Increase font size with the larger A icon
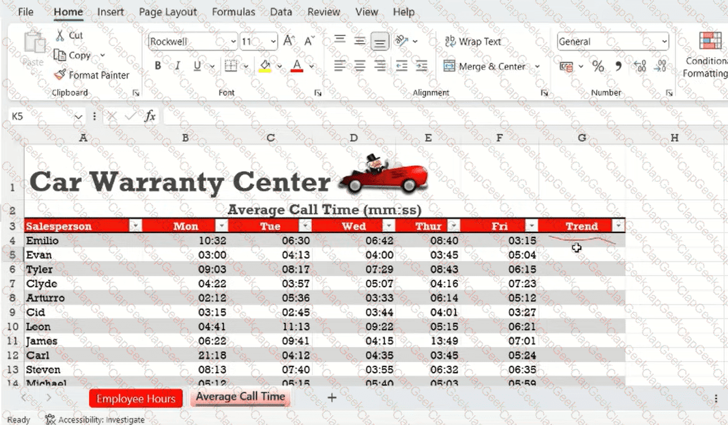Screen dimensions: 728x425 pos(288,41)
